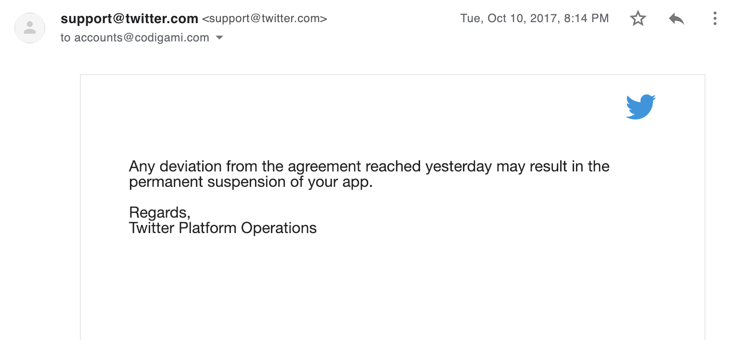The height and width of the screenshot is (340, 742).
Task: Click the "Regards," closing line
Action: [x=160, y=212]
